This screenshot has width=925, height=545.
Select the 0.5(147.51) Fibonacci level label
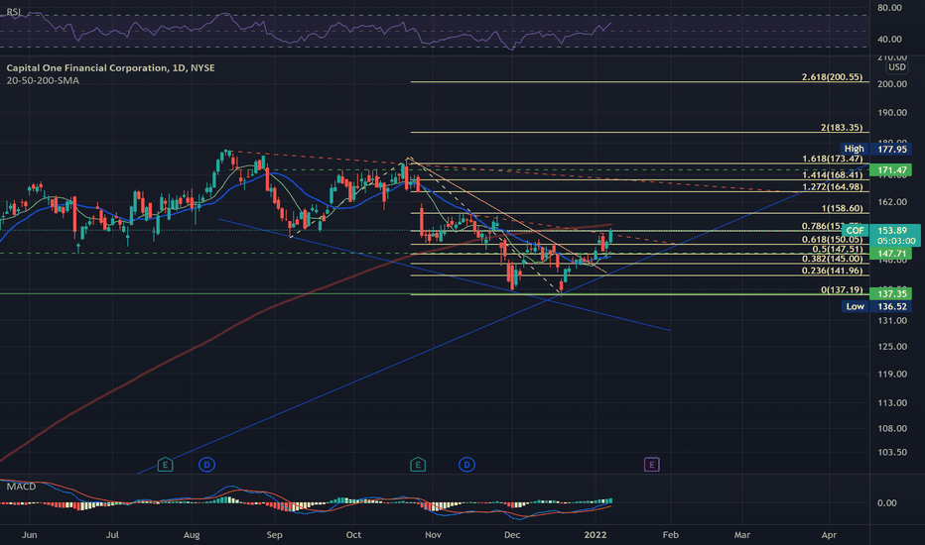pos(837,250)
